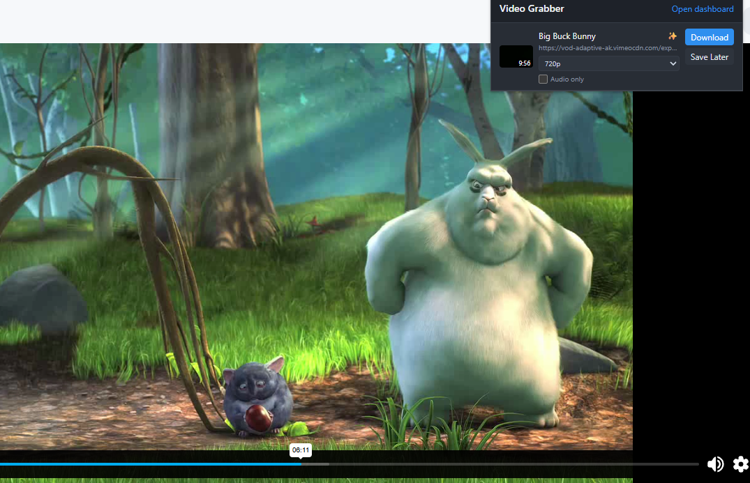
Task: Click the Video Grabber panel title
Action: tap(532, 8)
